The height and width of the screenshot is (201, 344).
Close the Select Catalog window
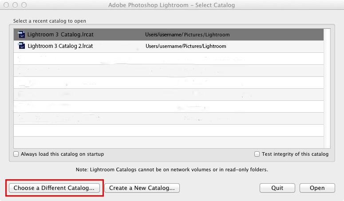point(7,5)
